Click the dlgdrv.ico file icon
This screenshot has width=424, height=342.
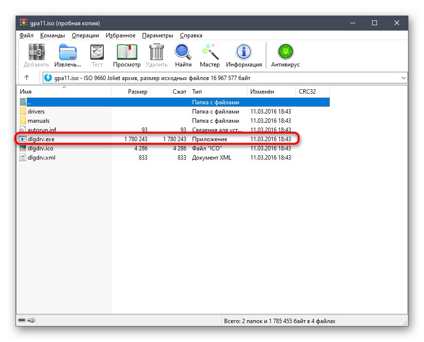23,148
